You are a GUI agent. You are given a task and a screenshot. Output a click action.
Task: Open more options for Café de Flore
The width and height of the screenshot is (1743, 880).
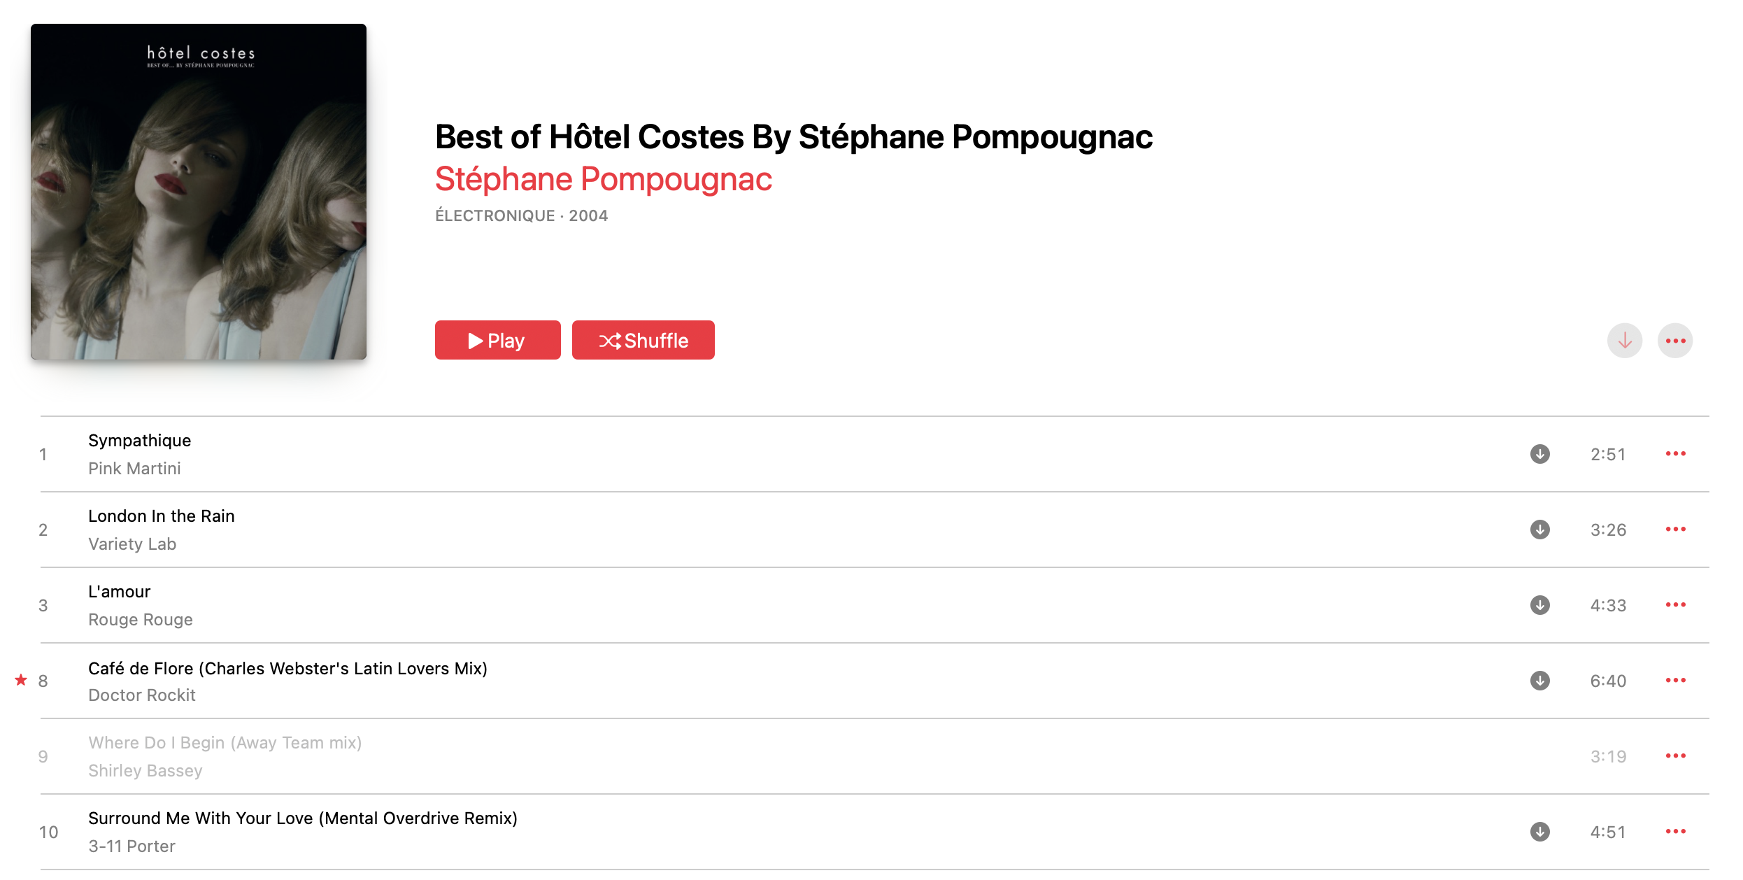point(1675,681)
